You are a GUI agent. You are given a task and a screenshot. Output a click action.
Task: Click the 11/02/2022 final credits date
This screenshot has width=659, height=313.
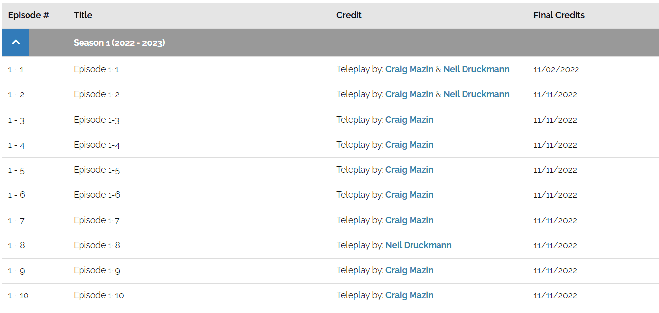pyautogui.click(x=556, y=70)
